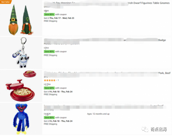This screenshot has width=172, height=137.
Task: Click the Best Seller badge
Action: tap(6, 2)
